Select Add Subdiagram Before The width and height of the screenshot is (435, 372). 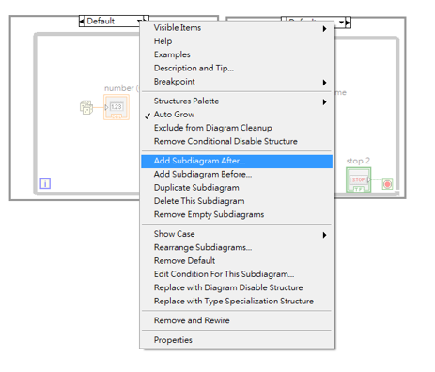[x=237, y=175]
